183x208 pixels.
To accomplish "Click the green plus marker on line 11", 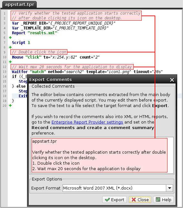I will [10, 62].
